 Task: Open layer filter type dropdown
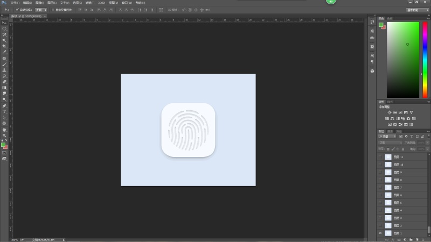point(387,137)
